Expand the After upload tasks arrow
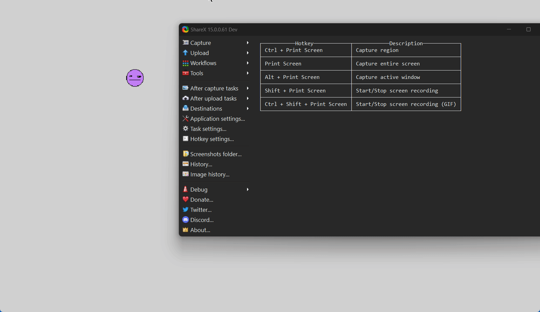The image size is (540, 312). coord(248,98)
